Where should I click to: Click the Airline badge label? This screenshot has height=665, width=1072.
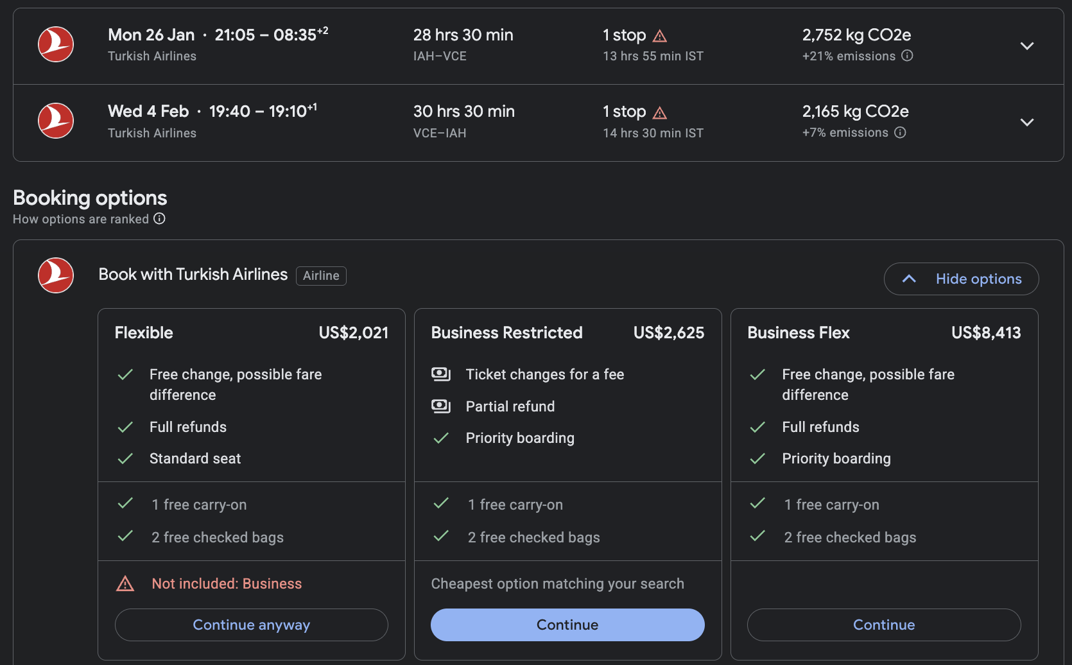[321, 275]
